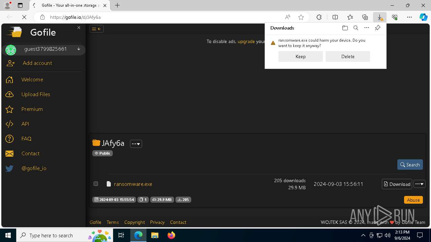Click the guest account avatar
431x242 pixels.
click(x=11, y=50)
